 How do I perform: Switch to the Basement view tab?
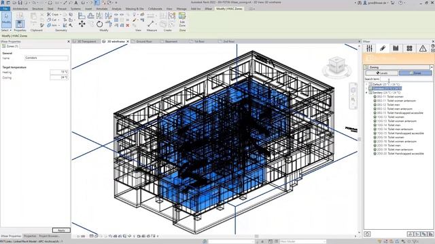click(x=171, y=41)
